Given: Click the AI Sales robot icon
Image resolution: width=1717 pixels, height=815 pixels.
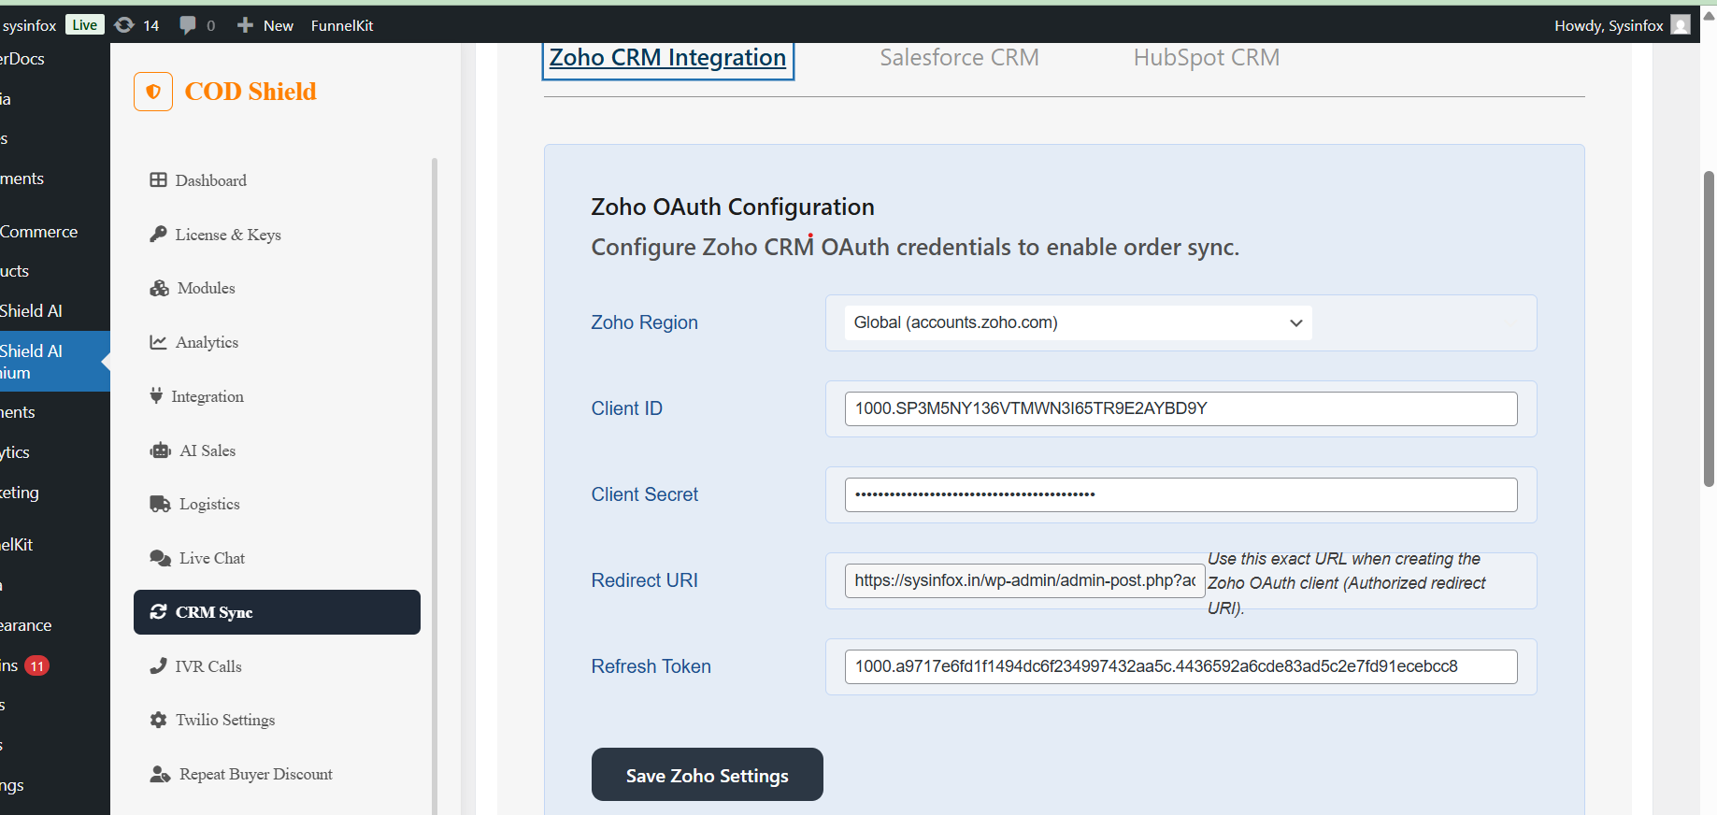Looking at the screenshot, I should click(160, 450).
